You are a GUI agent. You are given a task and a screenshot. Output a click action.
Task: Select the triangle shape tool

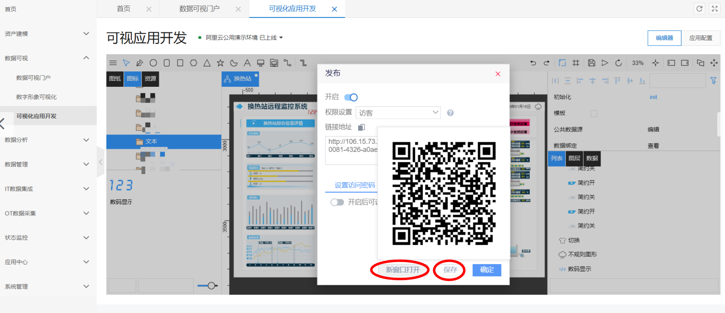[207, 63]
